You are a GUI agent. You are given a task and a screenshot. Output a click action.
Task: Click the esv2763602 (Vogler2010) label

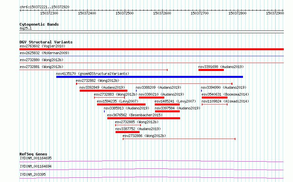[x=42, y=46]
